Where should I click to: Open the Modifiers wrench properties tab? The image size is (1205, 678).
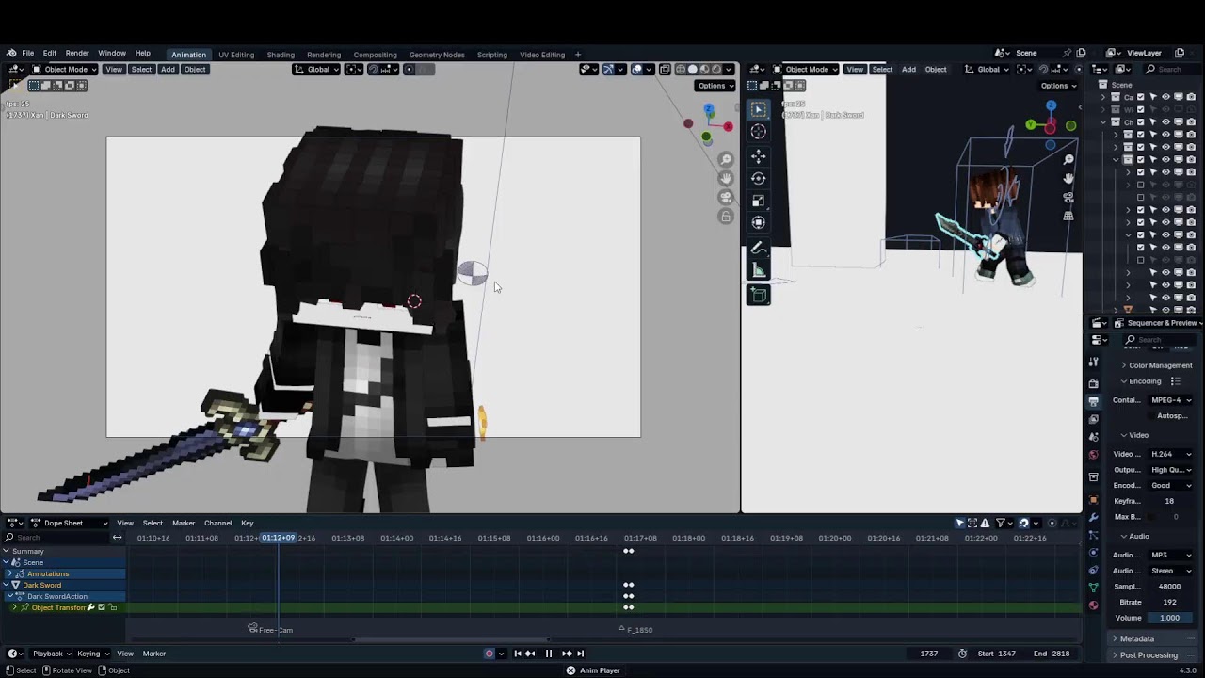tap(1093, 518)
